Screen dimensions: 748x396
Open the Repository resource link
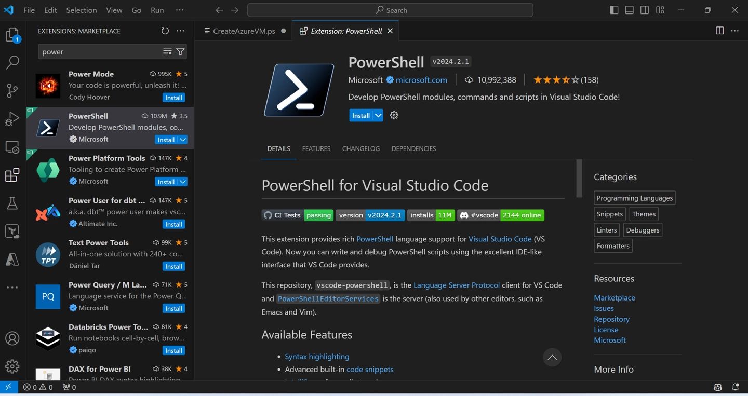point(611,319)
